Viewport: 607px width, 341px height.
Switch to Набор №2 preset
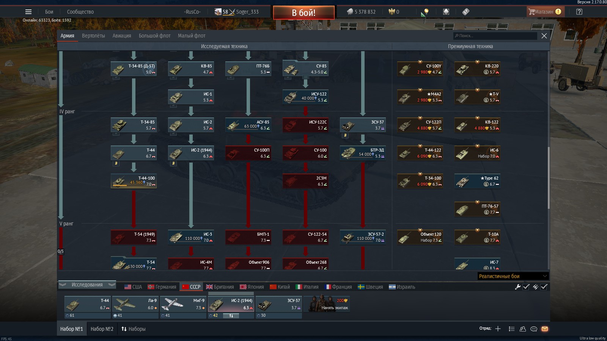[102, 329]
